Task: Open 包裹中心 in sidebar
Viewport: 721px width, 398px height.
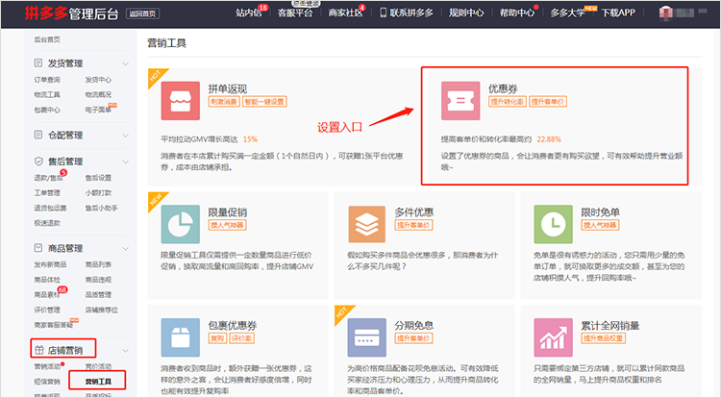Action: point(47,110)
